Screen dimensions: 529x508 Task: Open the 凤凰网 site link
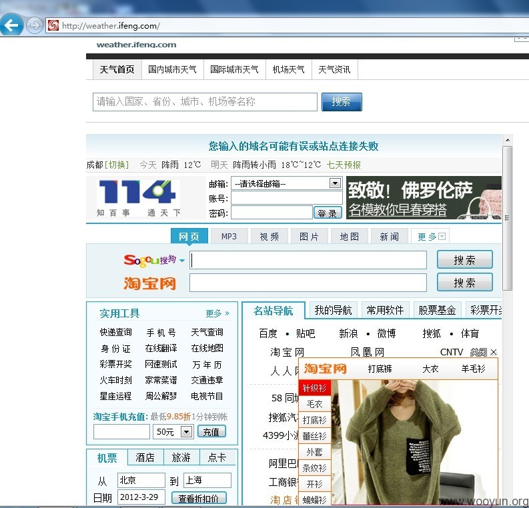coord(367,352)
